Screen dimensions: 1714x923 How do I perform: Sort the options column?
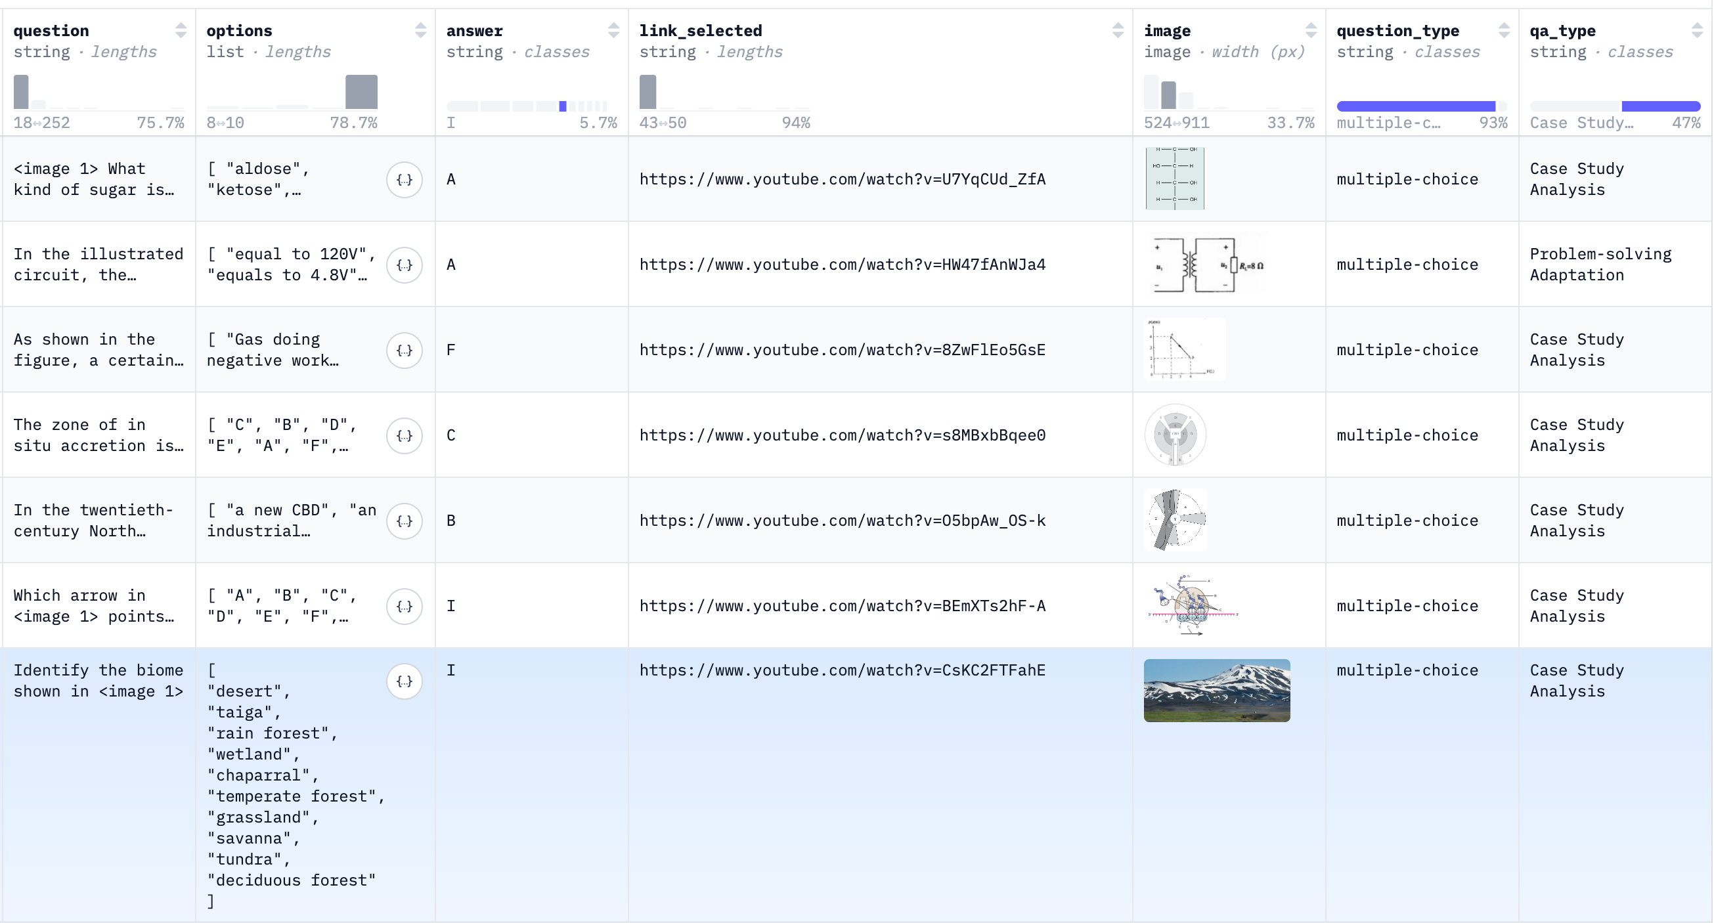click(420, 30)
